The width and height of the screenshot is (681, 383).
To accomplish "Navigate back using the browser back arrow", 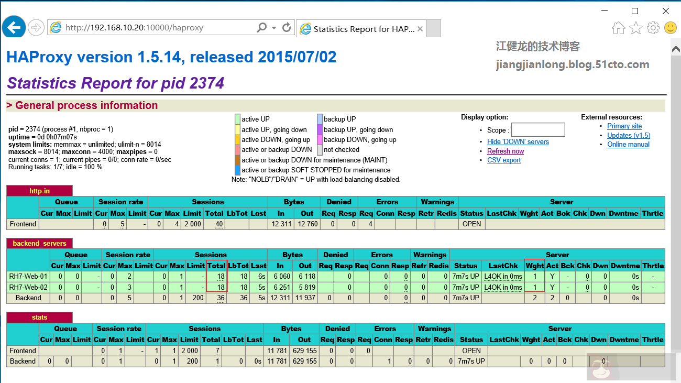I will coord(14,28).
